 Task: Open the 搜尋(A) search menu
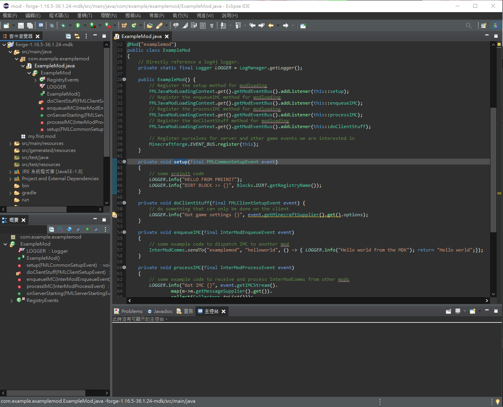[x=133, y=15]
